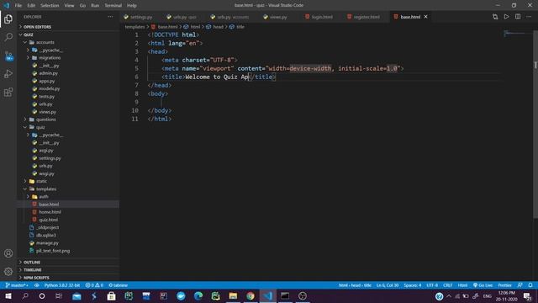538x303 pixels.
Task: Open pil_text_font.png in the explorer
Action: tap(69, 251)
